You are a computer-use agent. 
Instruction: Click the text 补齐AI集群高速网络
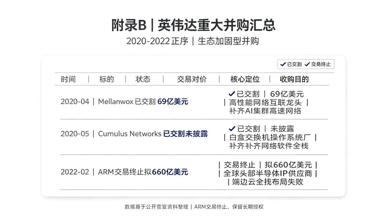tap(265, 111)
